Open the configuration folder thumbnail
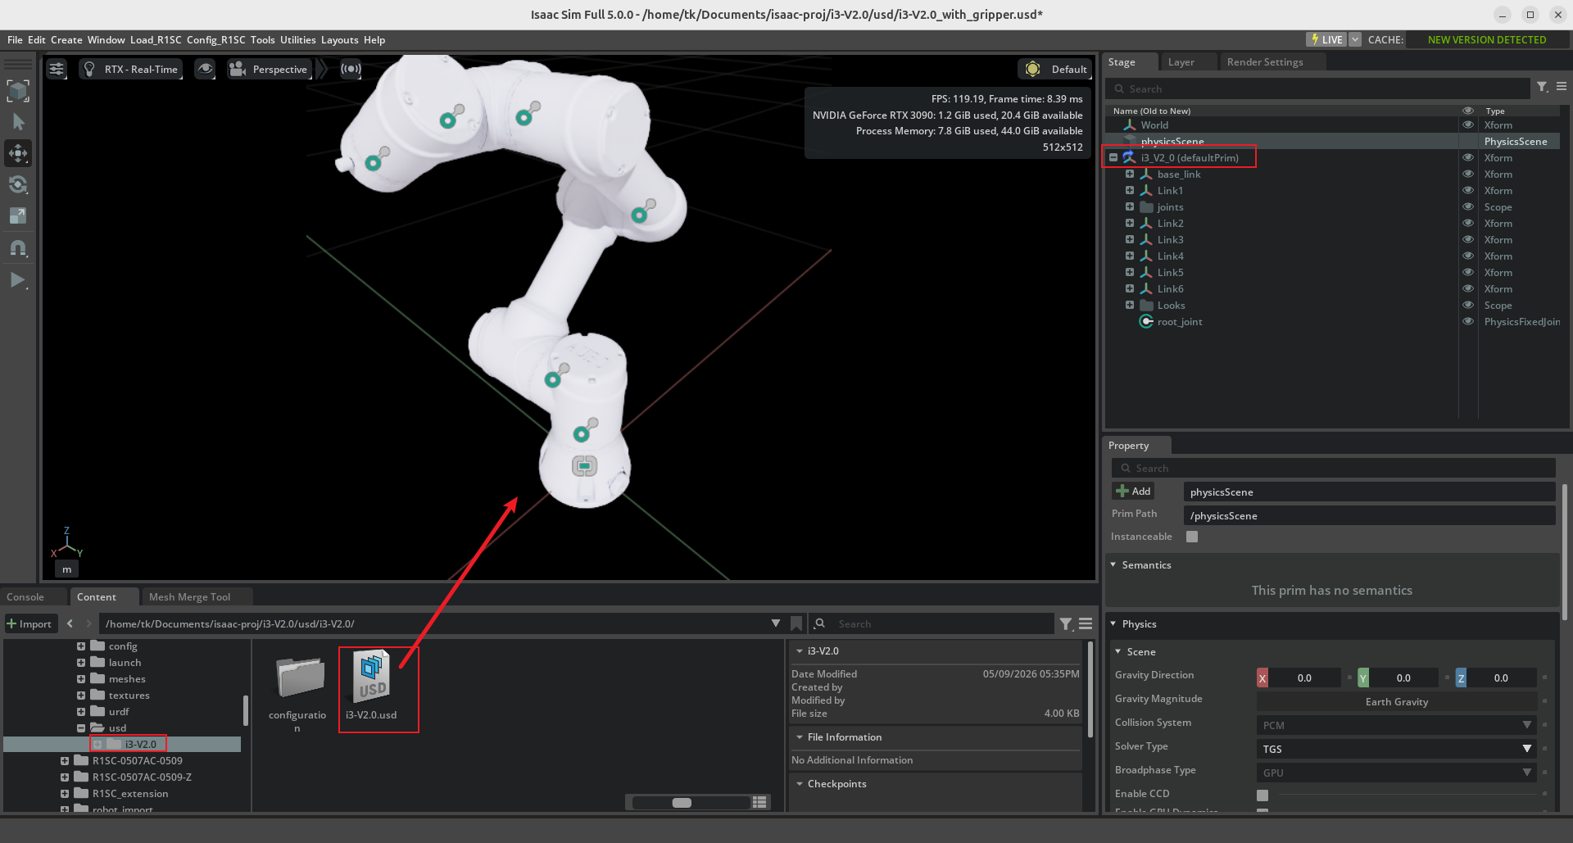 (x=301, y=678)
